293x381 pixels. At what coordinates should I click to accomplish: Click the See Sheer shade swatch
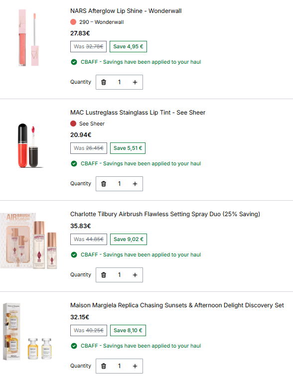(73, 124)
